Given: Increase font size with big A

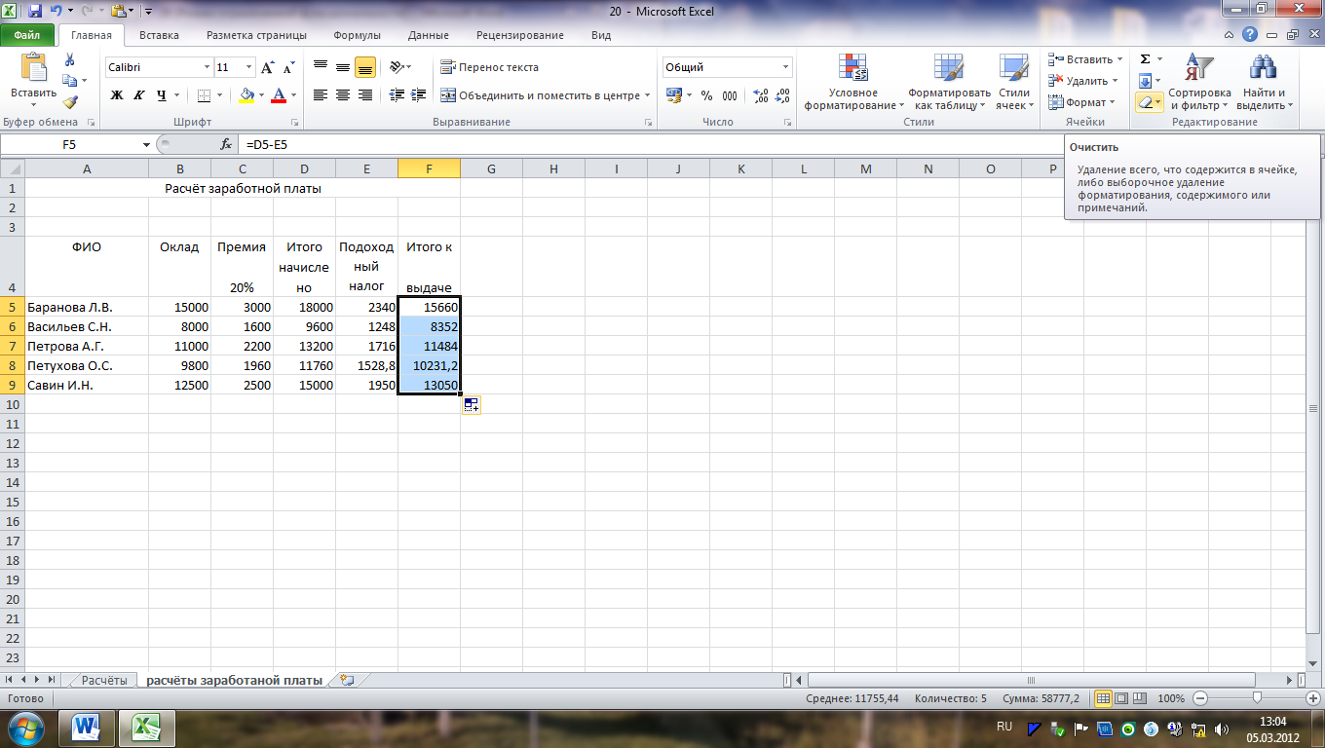Looking at the screenshot, I should [267, 67].
